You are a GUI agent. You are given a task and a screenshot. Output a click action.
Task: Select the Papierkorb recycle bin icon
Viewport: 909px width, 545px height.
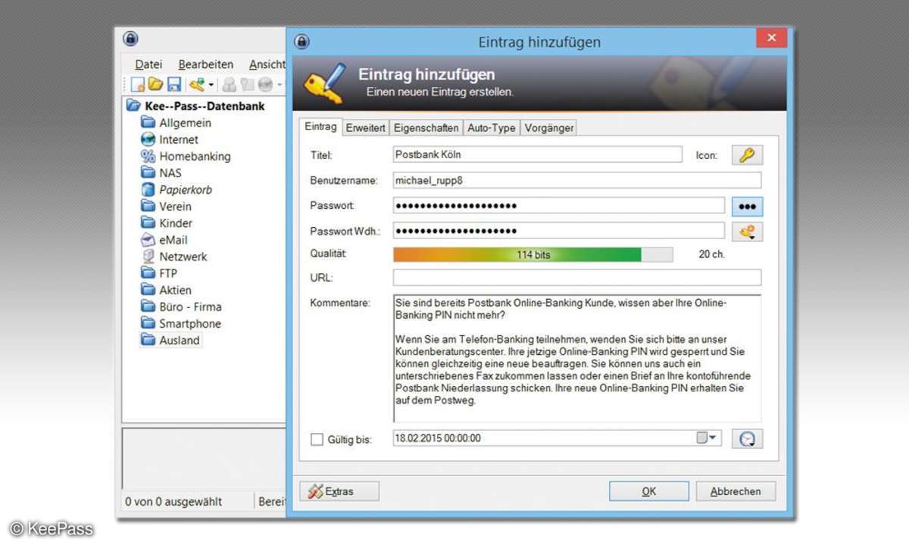[148, 189]
